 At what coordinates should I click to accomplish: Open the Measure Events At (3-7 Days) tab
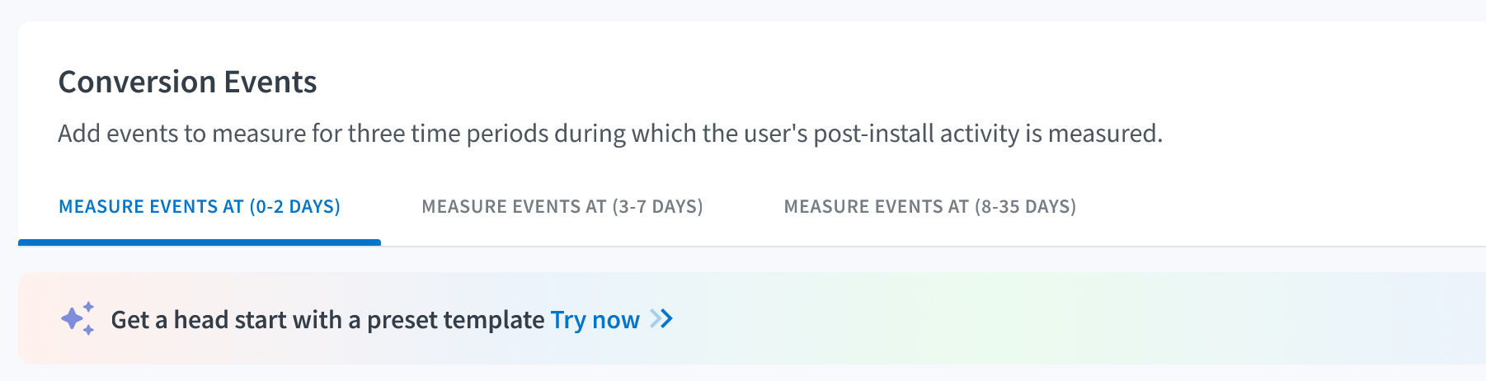562,206
